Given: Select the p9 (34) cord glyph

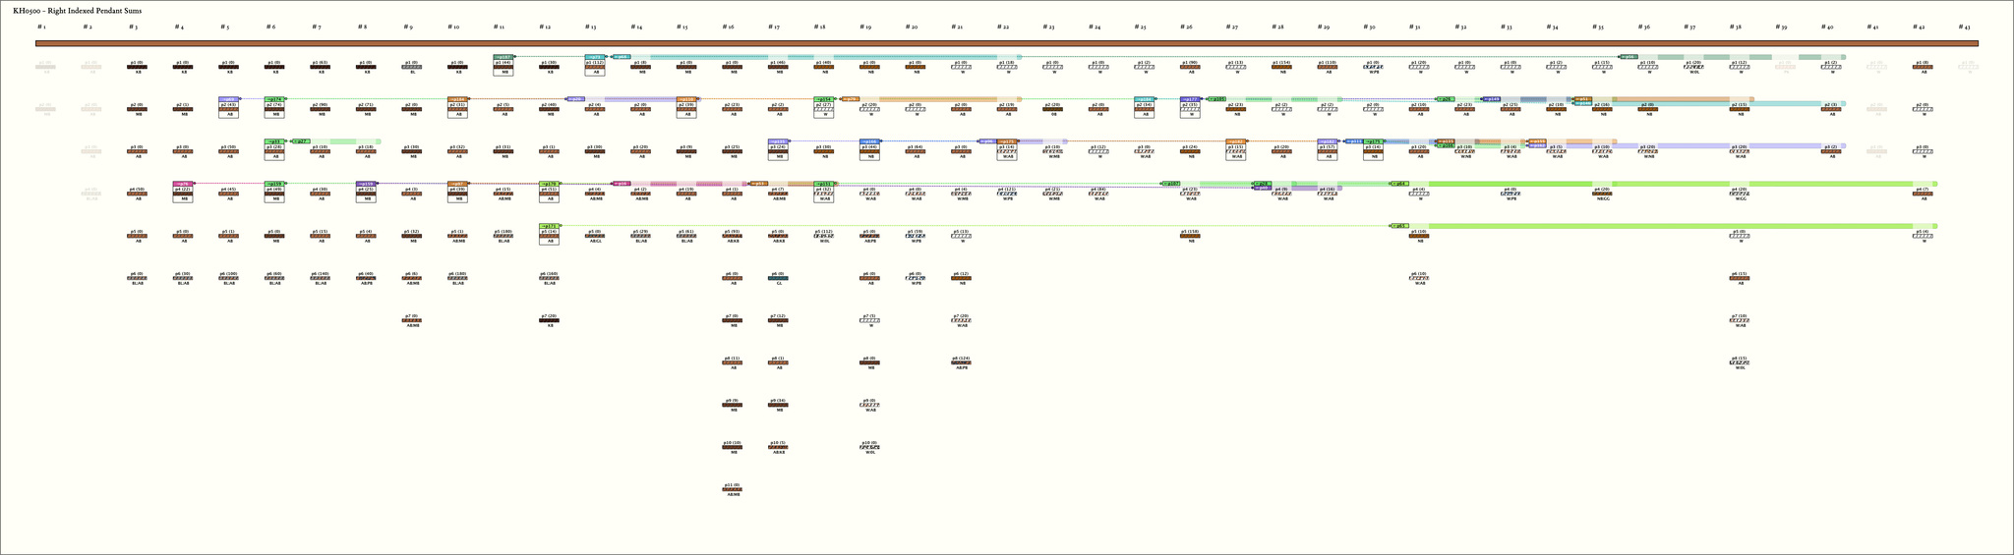Looking at the screenshot, I should [x=778, y=405].
